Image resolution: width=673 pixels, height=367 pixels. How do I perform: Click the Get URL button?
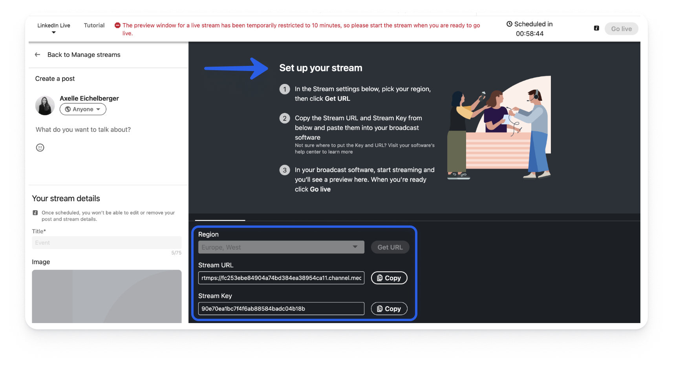(x=390, y=247)
